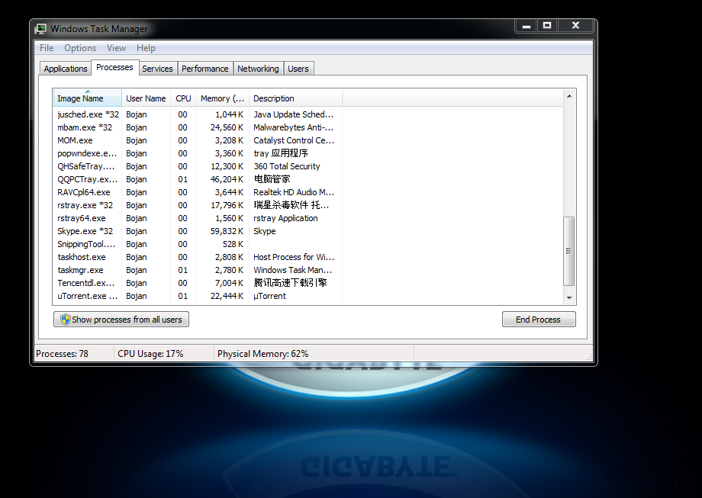702x498 pixels.
Task: Go to the Networking tab
Action: tap(258, 69)
